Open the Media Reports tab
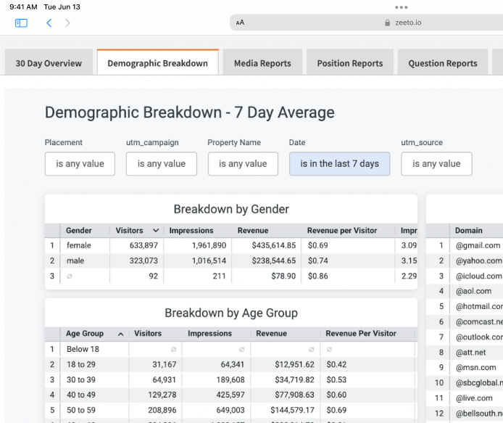The width and height of the screenshot is (503, 423). 262,64
